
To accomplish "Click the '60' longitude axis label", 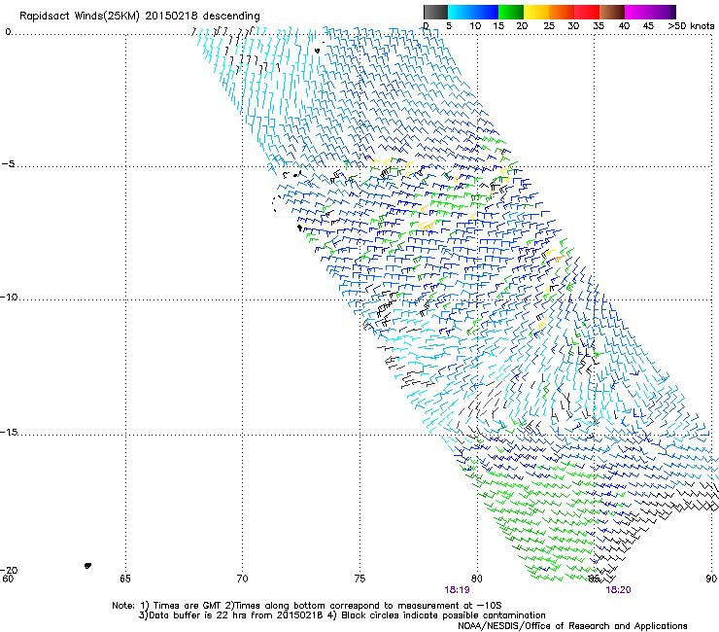I will (8, 579).
